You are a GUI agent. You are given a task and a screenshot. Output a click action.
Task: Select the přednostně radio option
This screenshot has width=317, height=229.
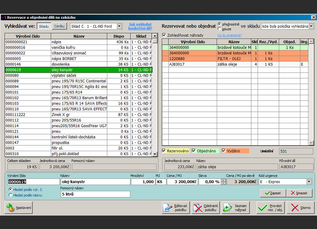(x=220, y=24)
